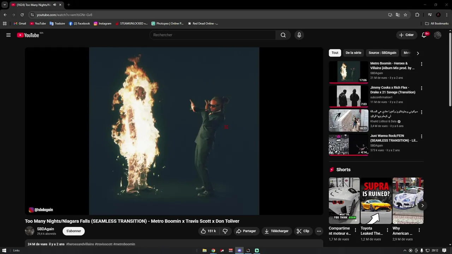The height and width of the screenshot is (254, 452).
Task: Start voice search with microphone icon
Action: [x=299, y=35]
